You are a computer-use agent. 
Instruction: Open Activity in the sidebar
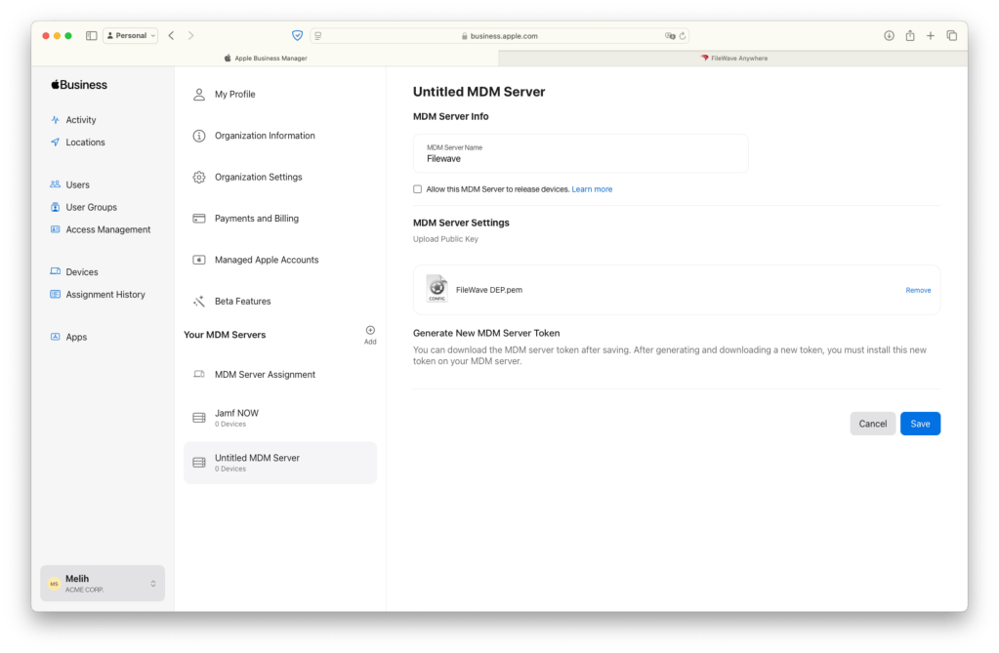[80, 120]
